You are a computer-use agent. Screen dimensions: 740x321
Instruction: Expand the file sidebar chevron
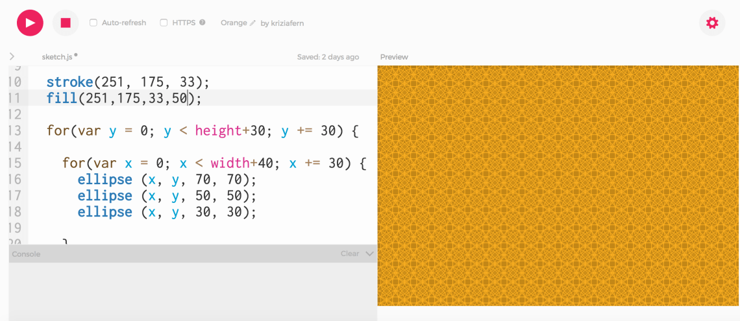[x=12, y=57]
